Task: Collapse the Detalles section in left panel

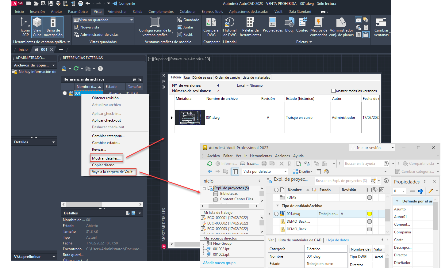Action: 54,142
